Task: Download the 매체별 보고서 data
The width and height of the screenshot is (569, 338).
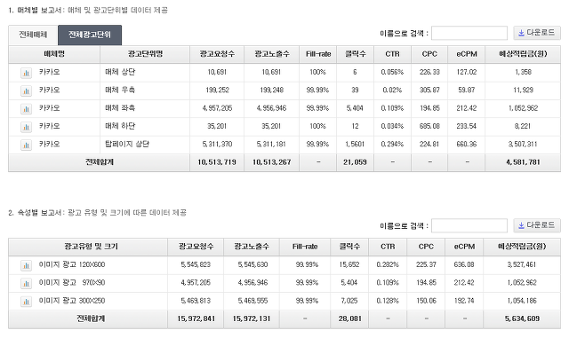Action: (537, 33)
